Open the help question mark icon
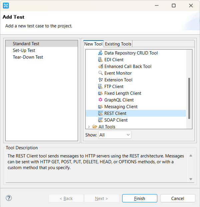Image resolution: width=200 pixels, height=207 pixels. coord(9,198)
